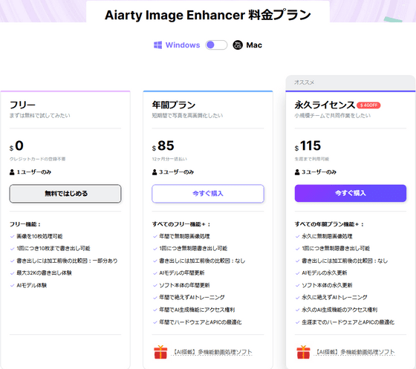Click the checkmark beside 永久に無制限画像処理
Screen dimensions: 416x369
coord(297,236)
